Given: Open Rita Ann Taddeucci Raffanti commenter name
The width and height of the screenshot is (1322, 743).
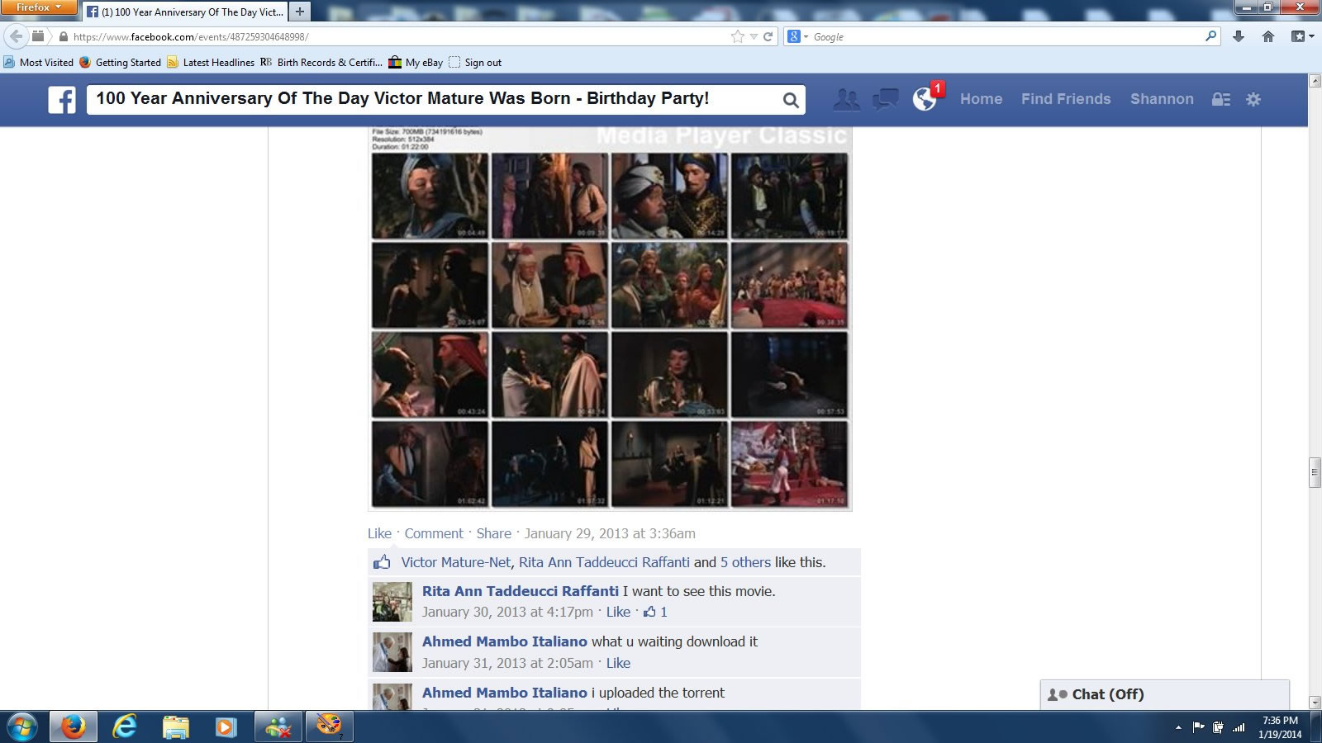Looking at the screenshot, I should (x=521, y=591).
